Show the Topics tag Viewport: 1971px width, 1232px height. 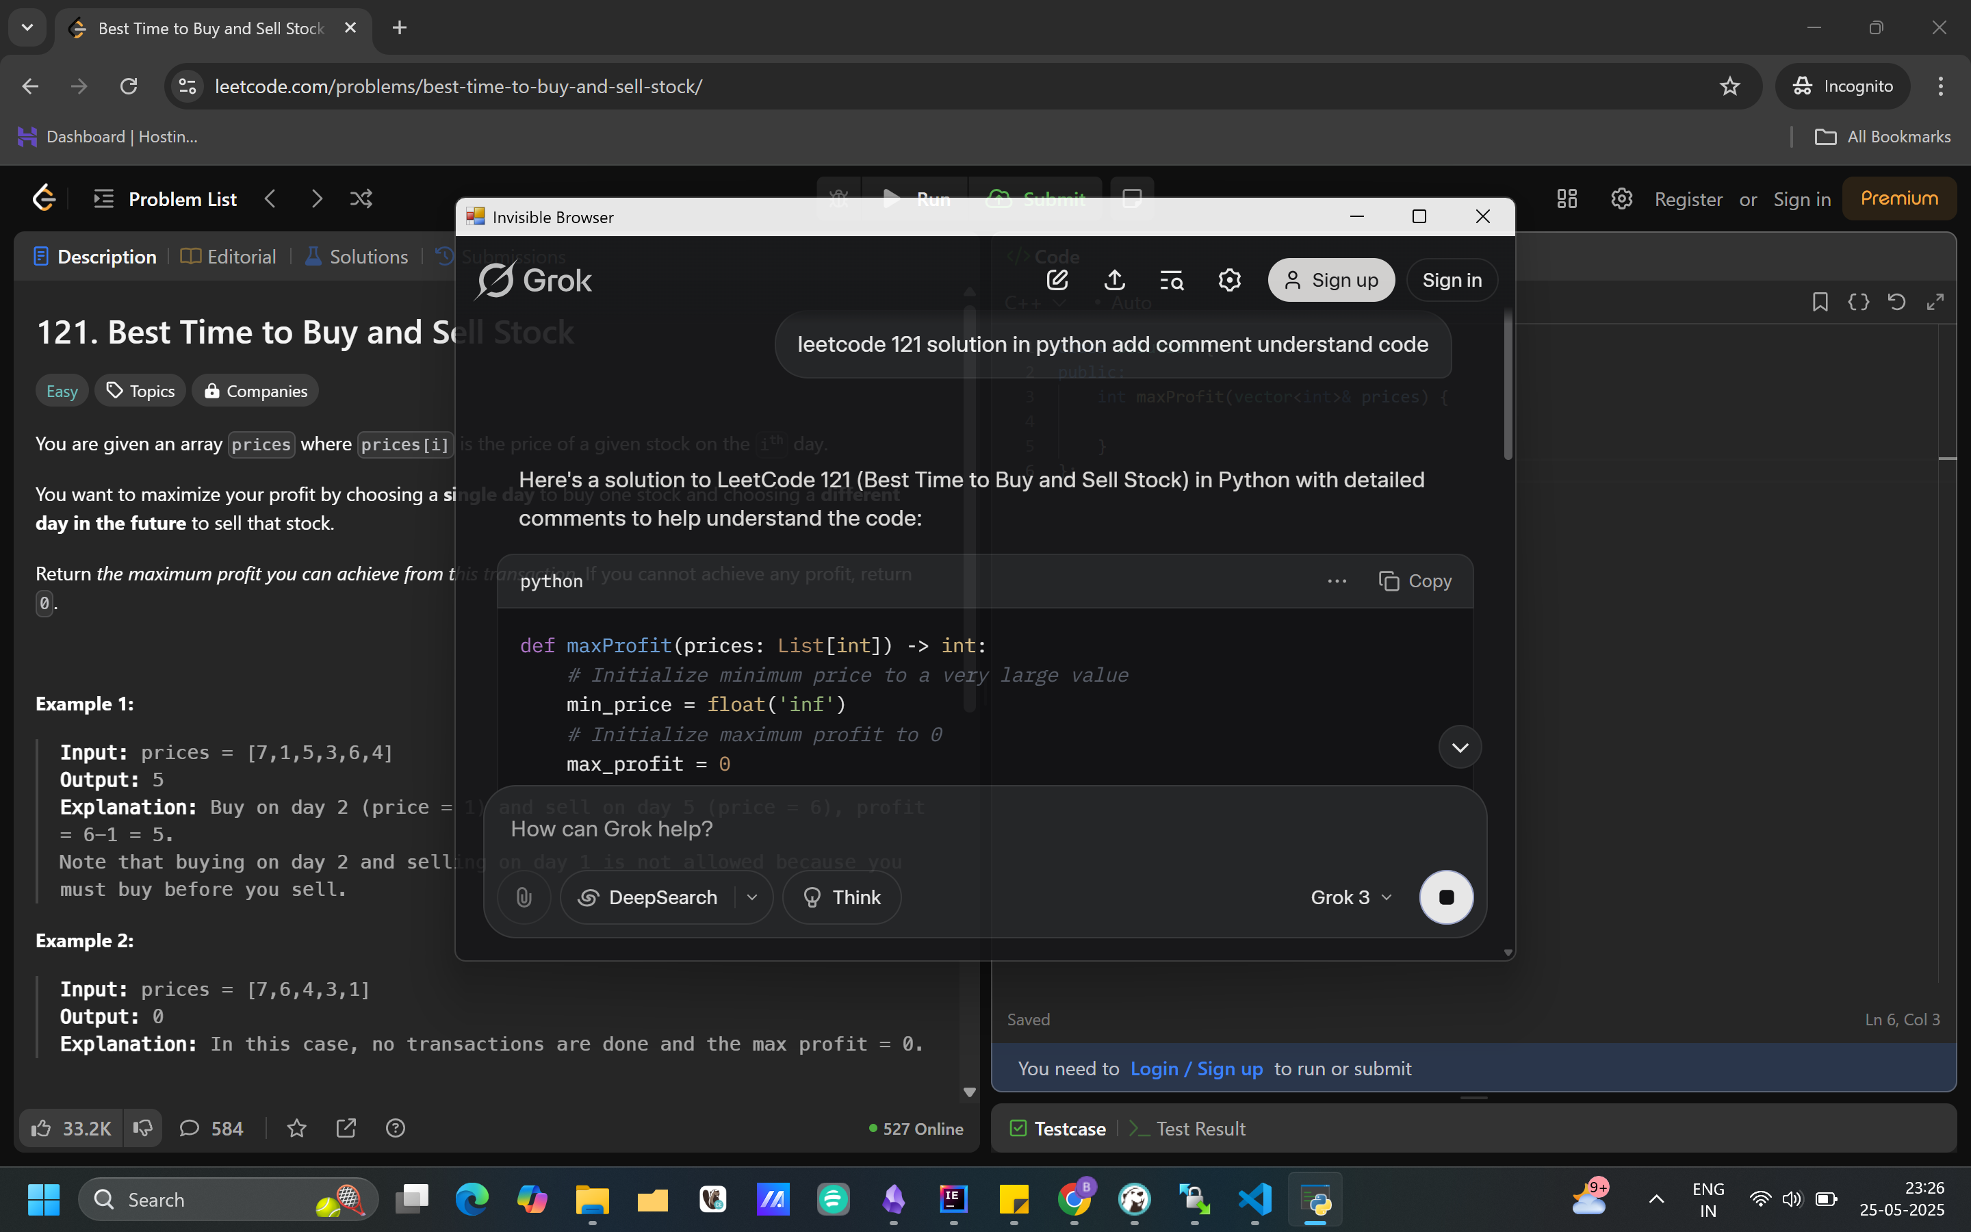click(140, 391)
